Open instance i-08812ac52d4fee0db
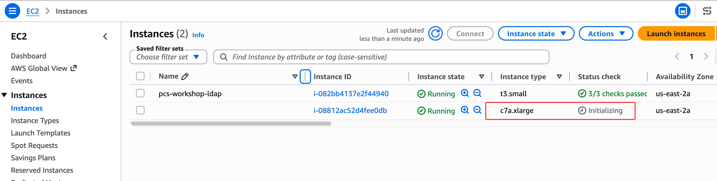 coord(350,110)
